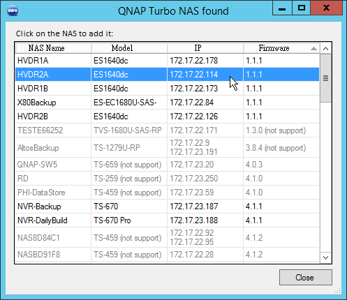Close the window with the red X

tap(327, 8)
